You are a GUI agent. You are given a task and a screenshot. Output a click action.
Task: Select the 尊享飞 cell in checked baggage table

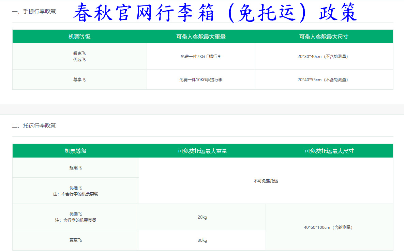tap(76, 240)
